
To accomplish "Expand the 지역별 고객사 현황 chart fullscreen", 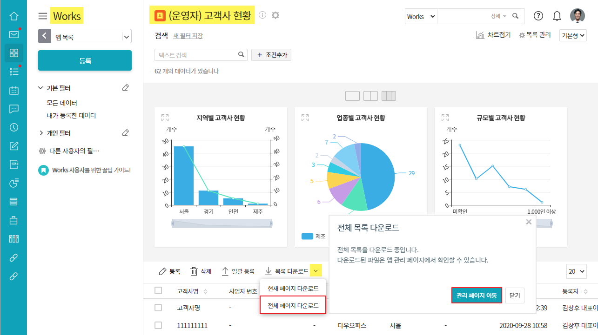I will point(165,118).
